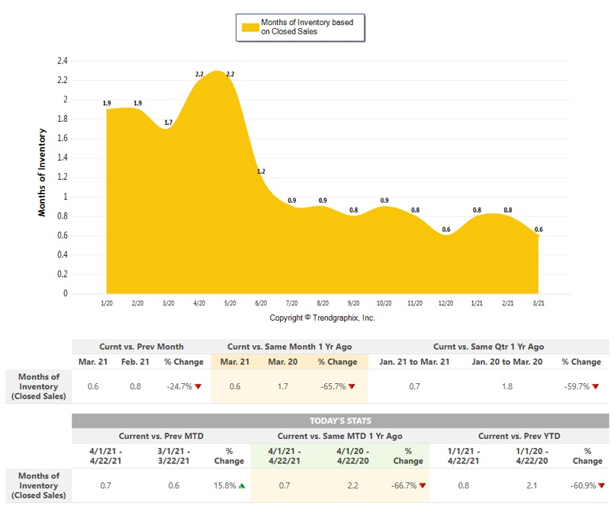614x512 pixels.
Task: Click the 1.2 data label at 6/20
Action: click(261, 171)
